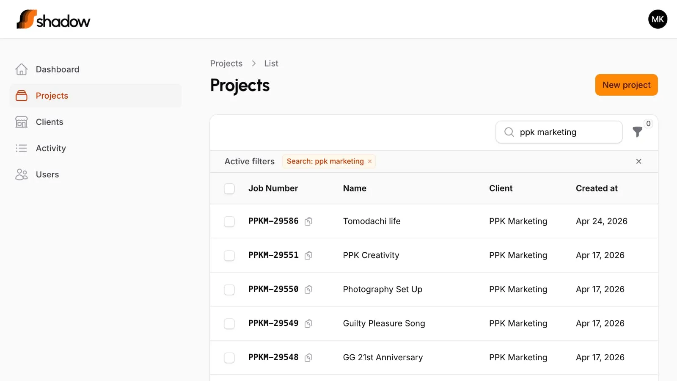Click the Job Number column header
Viewport: 677px width, 381px height.
coord(273,188)
